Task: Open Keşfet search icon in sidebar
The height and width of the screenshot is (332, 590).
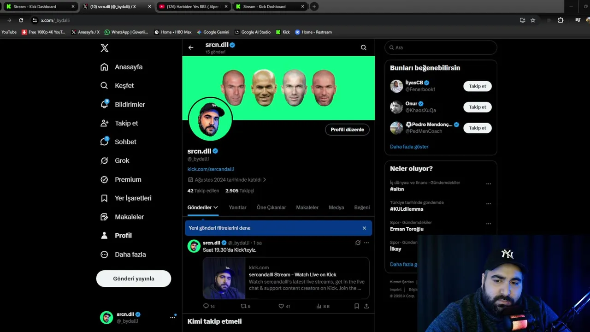Action: 105,86
